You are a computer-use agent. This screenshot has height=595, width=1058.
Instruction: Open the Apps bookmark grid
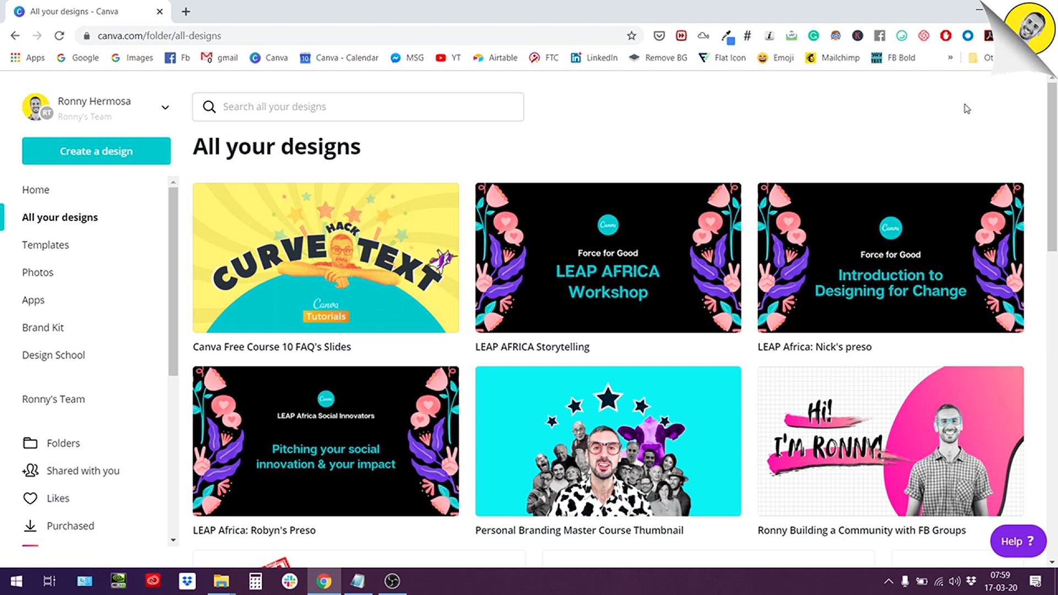point(28,58)
